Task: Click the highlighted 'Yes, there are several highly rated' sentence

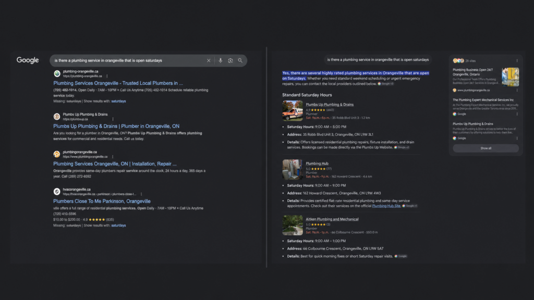Action: (356, 76)
